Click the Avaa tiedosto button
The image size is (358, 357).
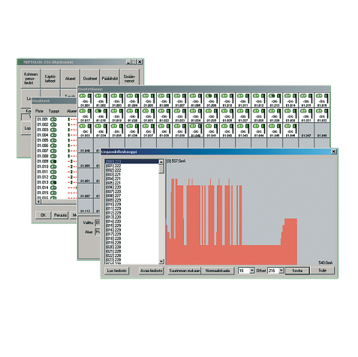152,271
